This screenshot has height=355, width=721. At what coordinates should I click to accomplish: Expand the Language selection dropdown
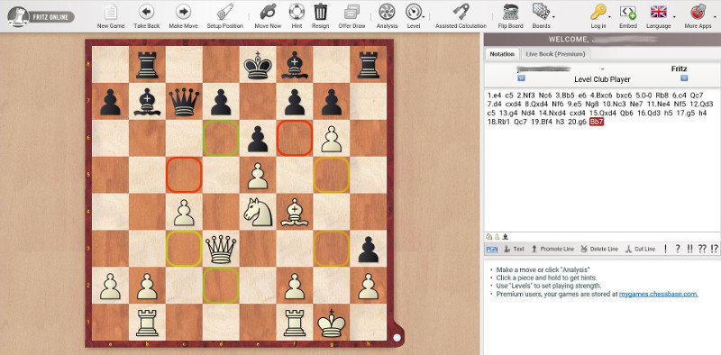pos(674,17)
